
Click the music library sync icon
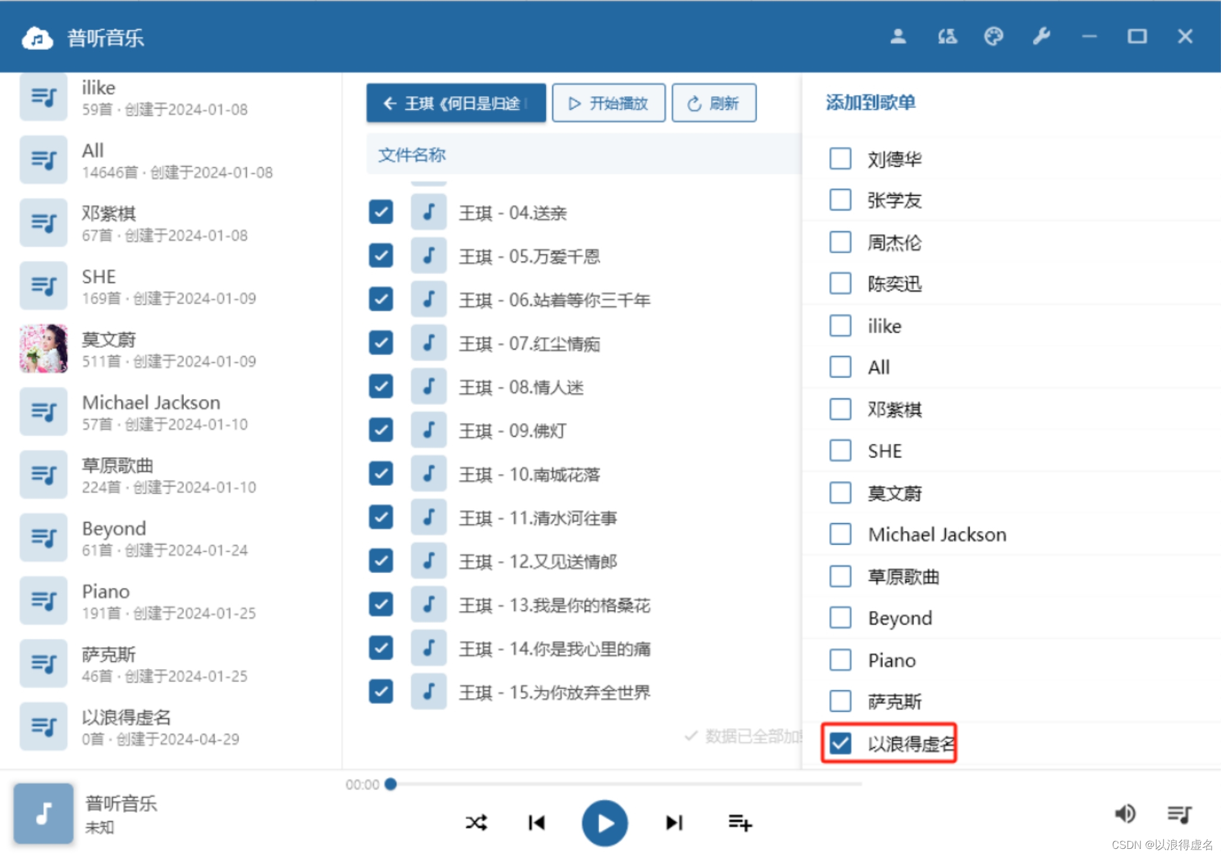click(947, 37)
